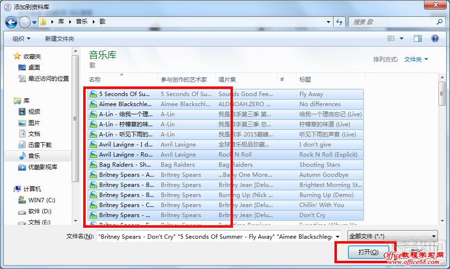Click the Don't Cry title cell
Image resolution: width=450 pixels, height=269 pixels.
312,215
